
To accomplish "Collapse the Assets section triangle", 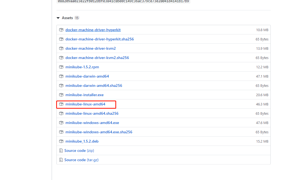I will pyautogui.click(x=58, y=18).
